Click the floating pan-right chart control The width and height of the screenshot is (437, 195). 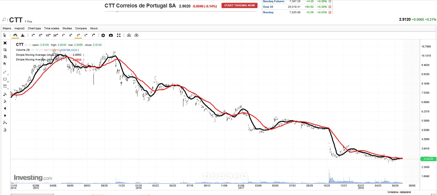click(x=244, y=176)
